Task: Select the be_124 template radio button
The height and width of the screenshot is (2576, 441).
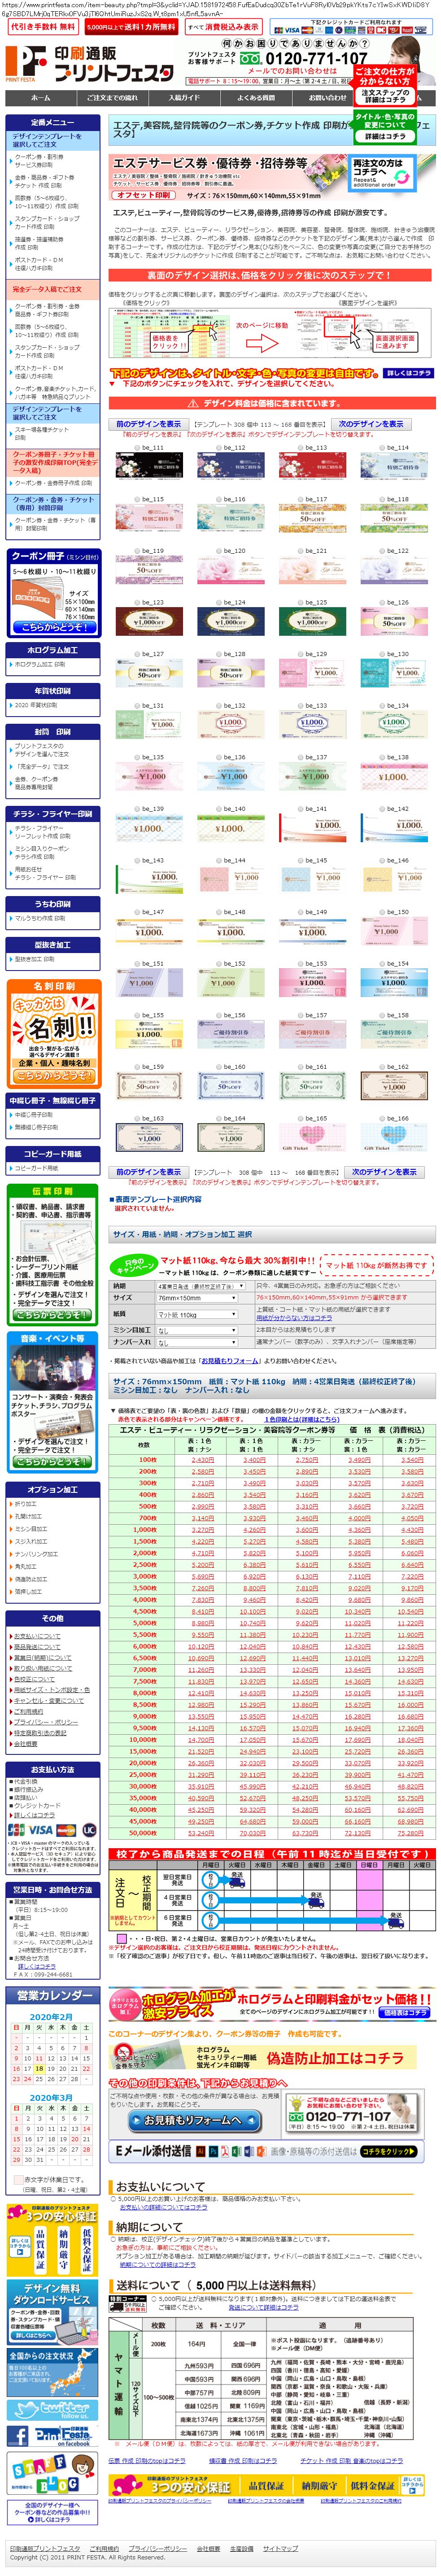Action: tap(219, 603)
